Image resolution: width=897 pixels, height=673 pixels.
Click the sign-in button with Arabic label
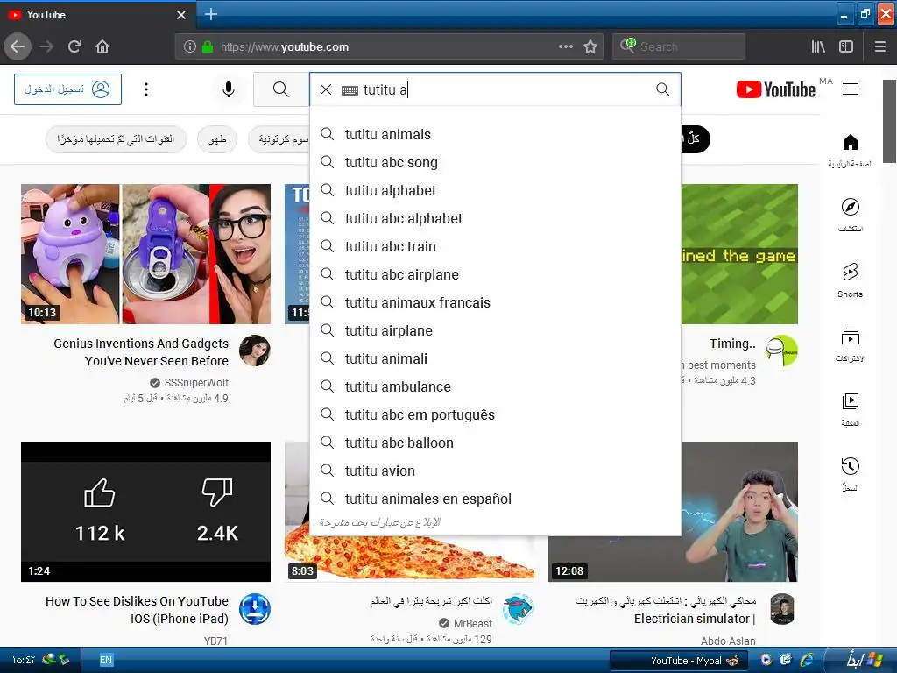point(67,89)
